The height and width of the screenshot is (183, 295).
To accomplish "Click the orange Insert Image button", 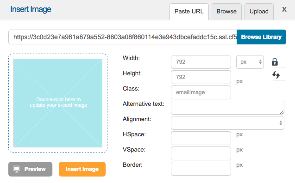I will point(82,169).
